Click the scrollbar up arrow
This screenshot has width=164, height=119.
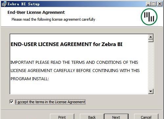click(x=151, y=37)
